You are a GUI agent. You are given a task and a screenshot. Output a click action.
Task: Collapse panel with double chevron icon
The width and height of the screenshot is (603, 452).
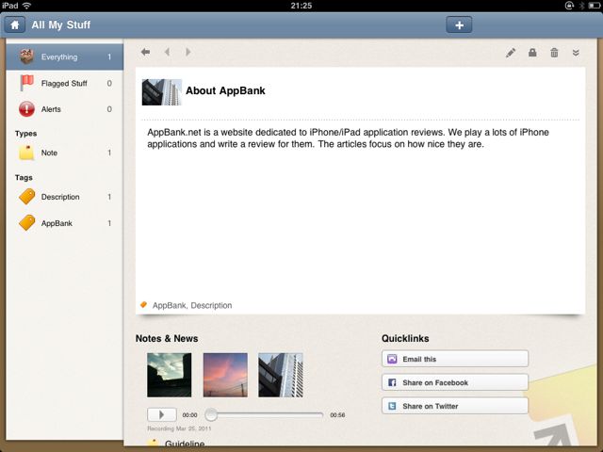pyautogui.click(x=576, y=53)
